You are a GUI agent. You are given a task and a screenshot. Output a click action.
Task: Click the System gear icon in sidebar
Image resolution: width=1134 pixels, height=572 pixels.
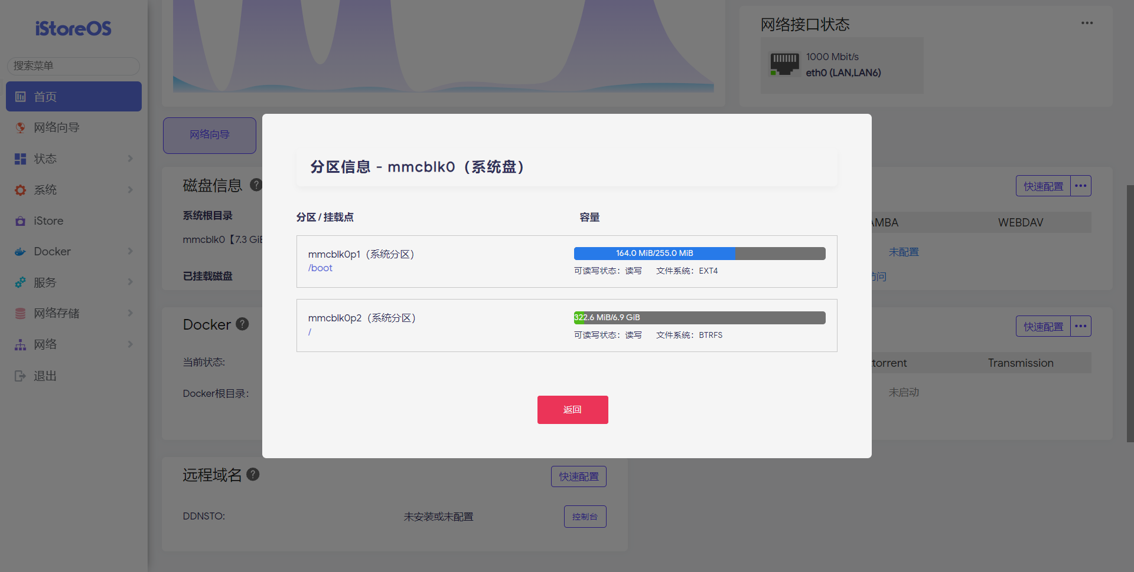20,190
